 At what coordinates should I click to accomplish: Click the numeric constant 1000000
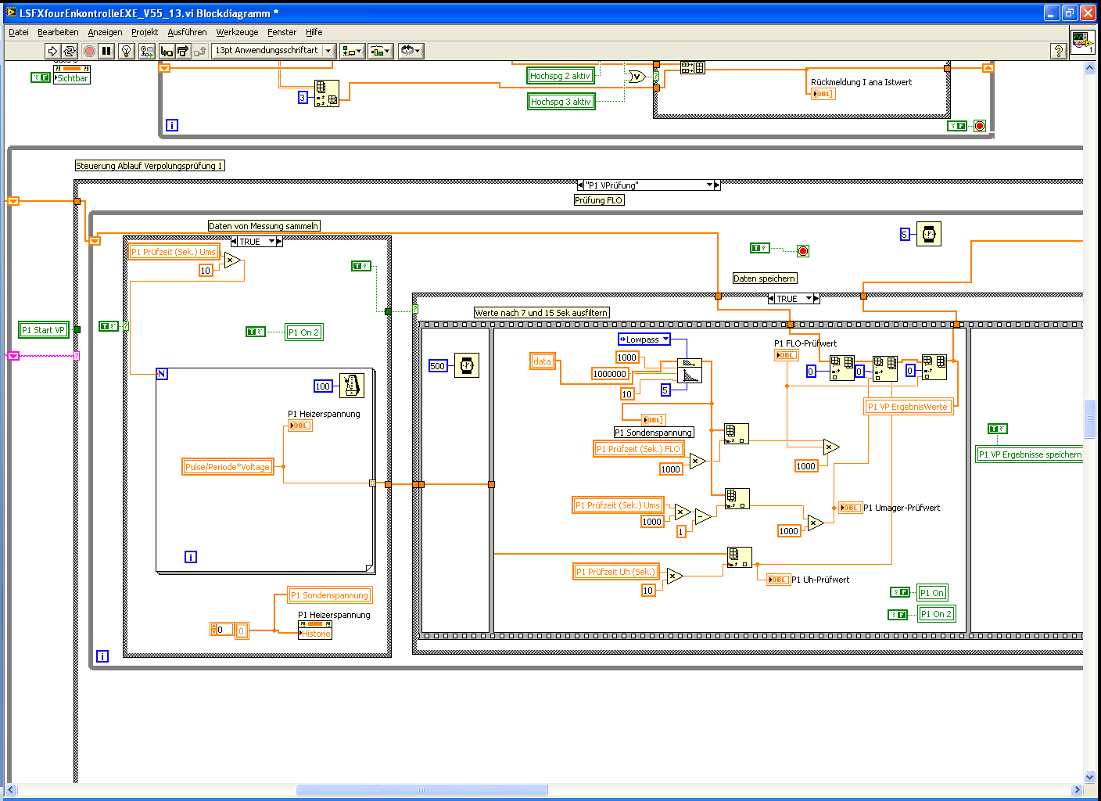[x=610, y=374]
